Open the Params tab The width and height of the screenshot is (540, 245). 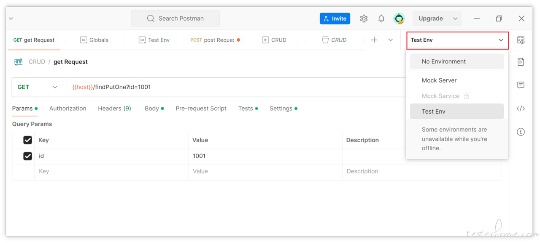25,109
